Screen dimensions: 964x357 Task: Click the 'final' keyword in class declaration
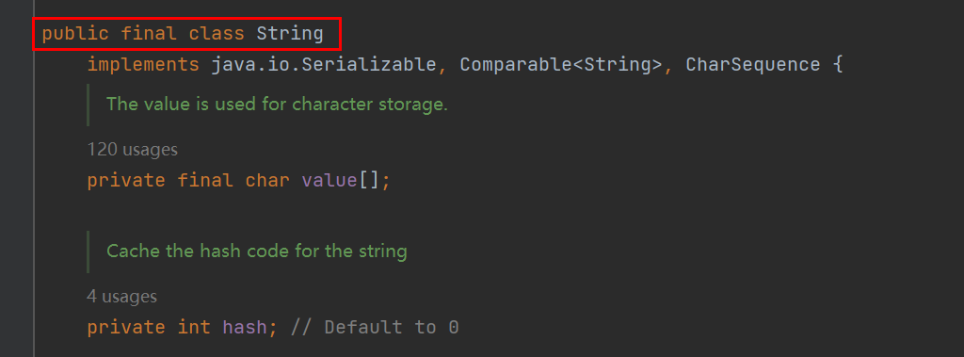coord(149,33)
